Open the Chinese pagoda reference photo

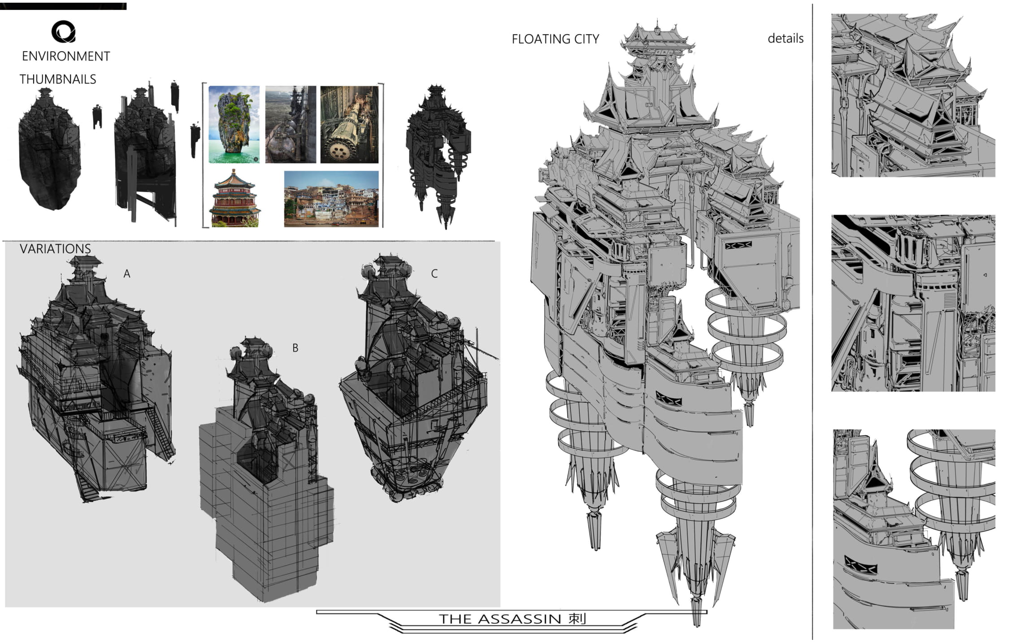coord(234,198)
